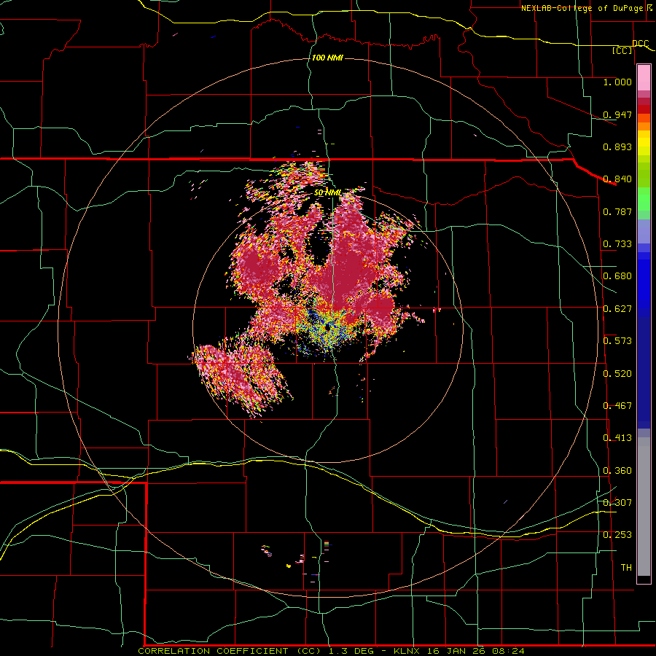Click the 0.733 scale value

(x=617, y=244)
